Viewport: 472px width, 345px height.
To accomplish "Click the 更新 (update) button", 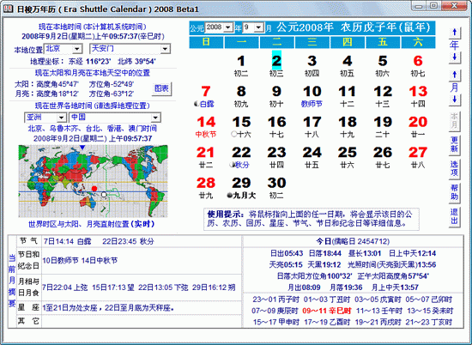I will [x=455, y=145].
